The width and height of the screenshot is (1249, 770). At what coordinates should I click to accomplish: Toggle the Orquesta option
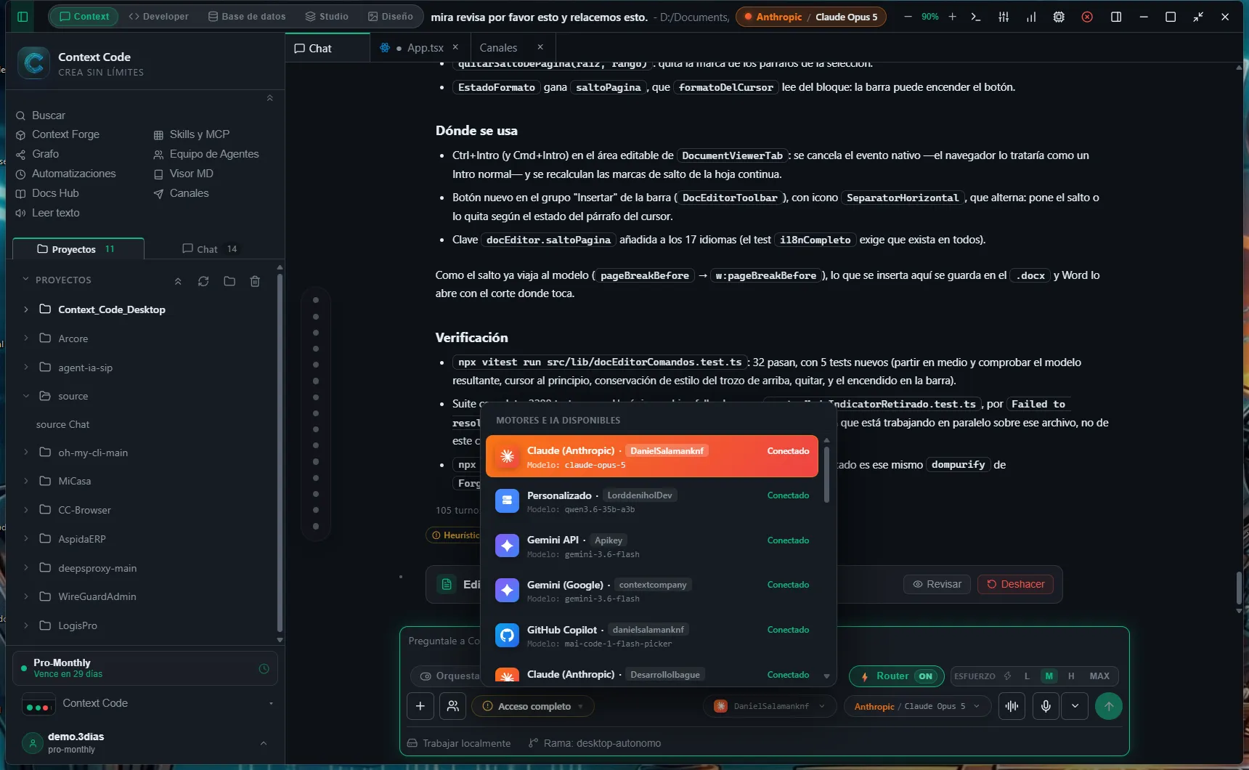tap(449, 676)
